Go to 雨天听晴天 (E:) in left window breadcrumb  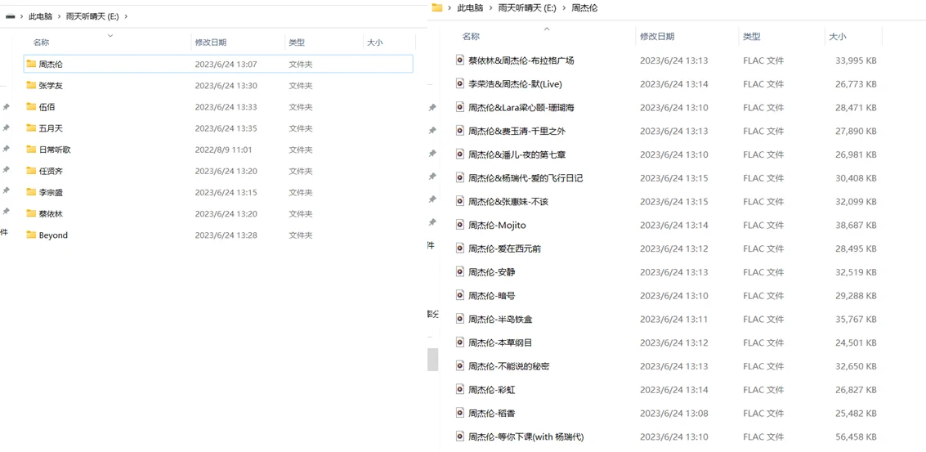click(92, 16)
